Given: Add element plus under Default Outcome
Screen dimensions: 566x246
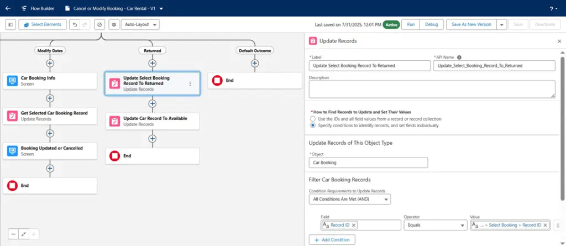Looking at the screenshot, I should point(255,63).
